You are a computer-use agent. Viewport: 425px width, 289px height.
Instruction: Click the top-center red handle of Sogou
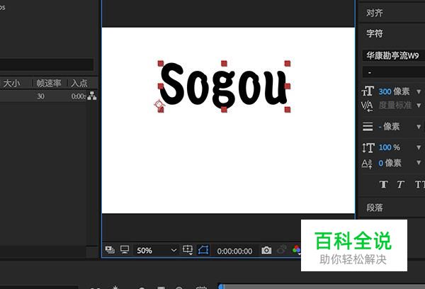point(224,64)
